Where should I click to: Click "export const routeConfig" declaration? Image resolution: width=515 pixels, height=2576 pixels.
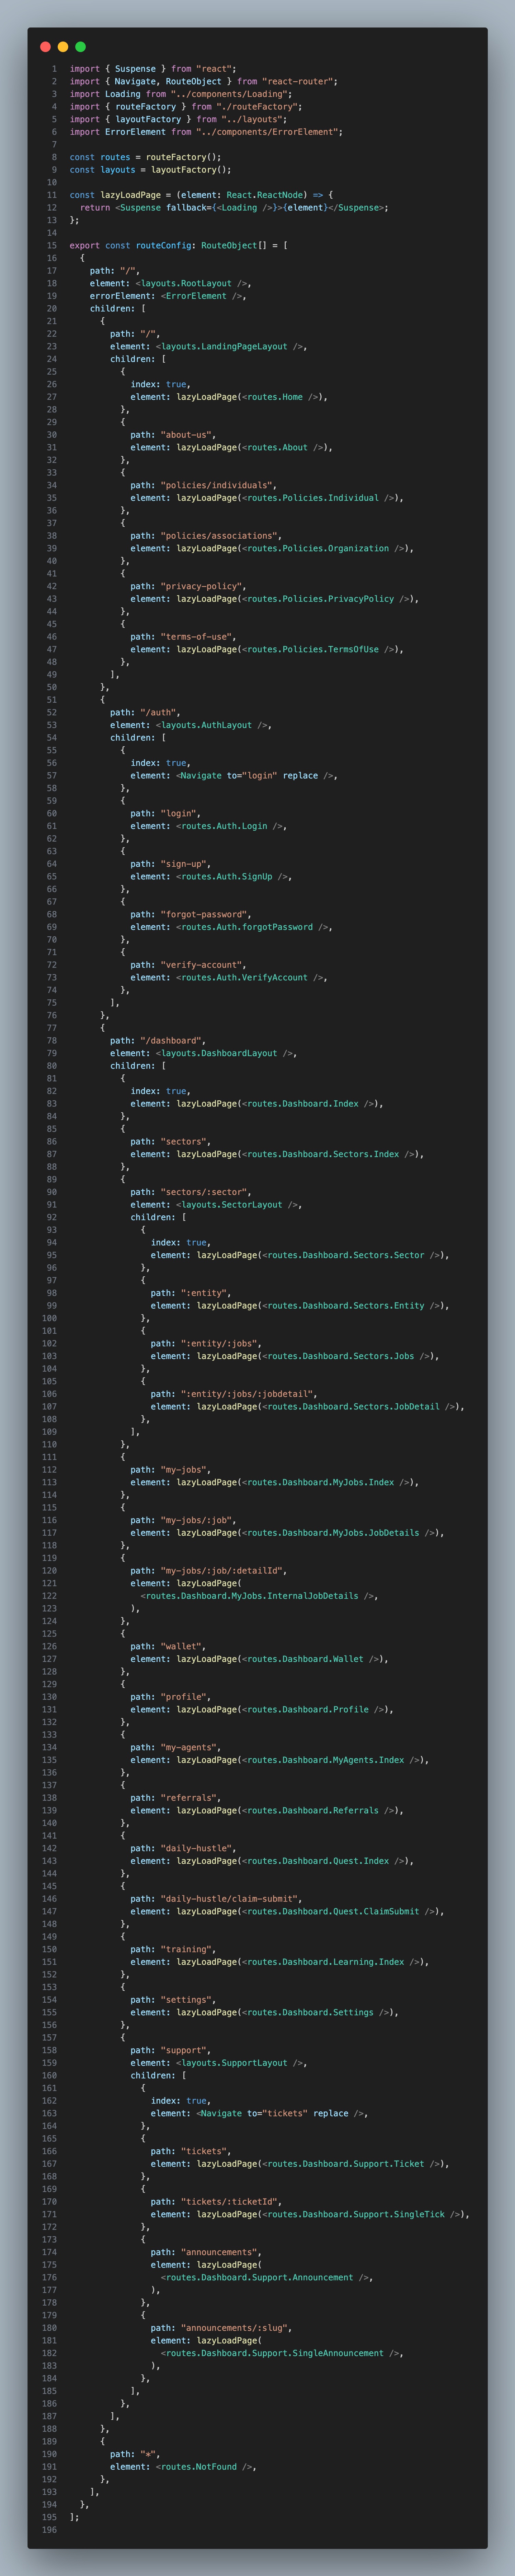(x=133, y=246)
